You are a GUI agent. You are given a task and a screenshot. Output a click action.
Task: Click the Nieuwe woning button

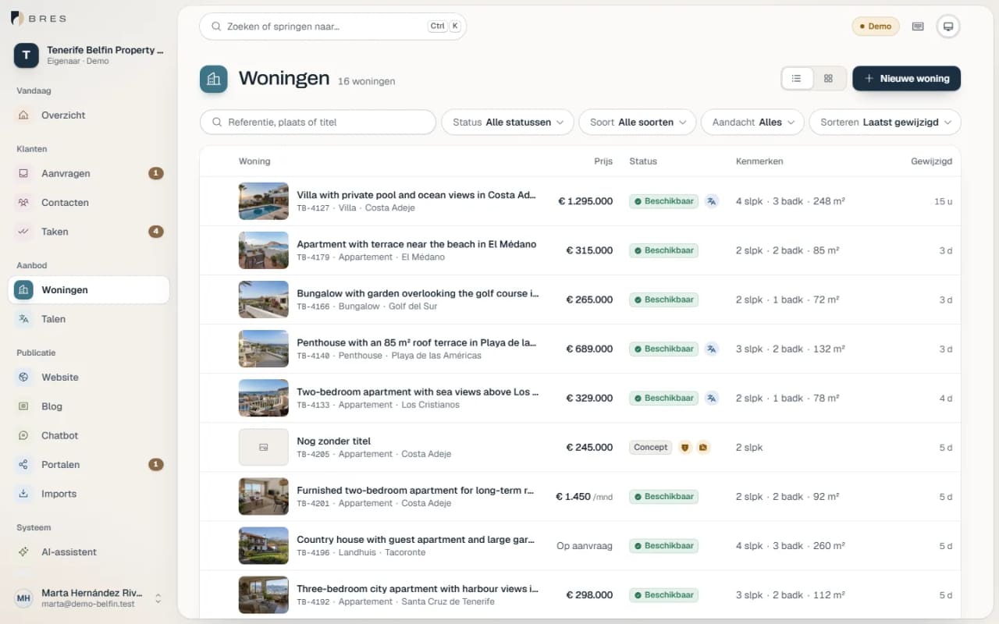[906, 79]
